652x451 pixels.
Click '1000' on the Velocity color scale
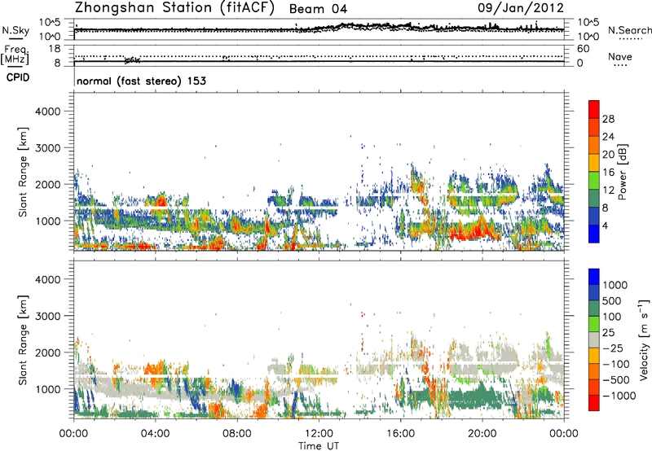(x=615, y=285)
